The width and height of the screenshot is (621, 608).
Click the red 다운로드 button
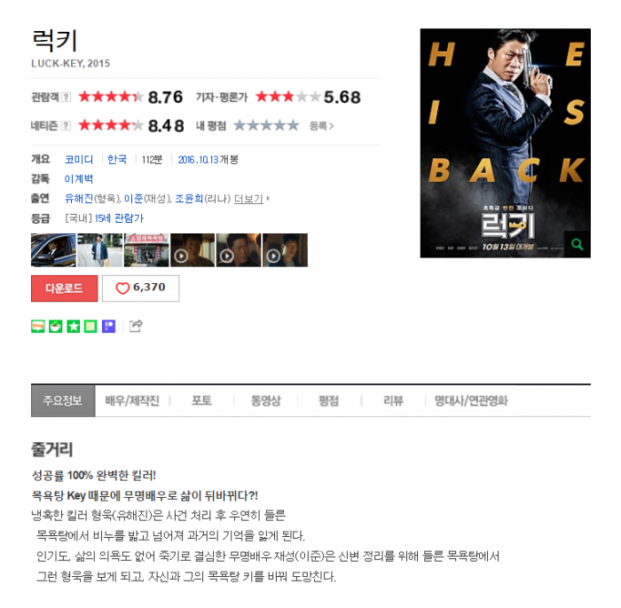pyautogui.click(x=64, y=288)
